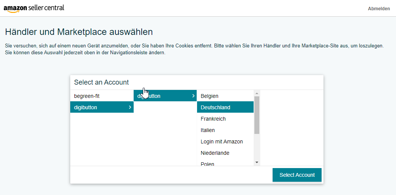Click the Select an Account header
This screenshot has height=195, width=396.
pyautogui.click(x=101, y=82)
